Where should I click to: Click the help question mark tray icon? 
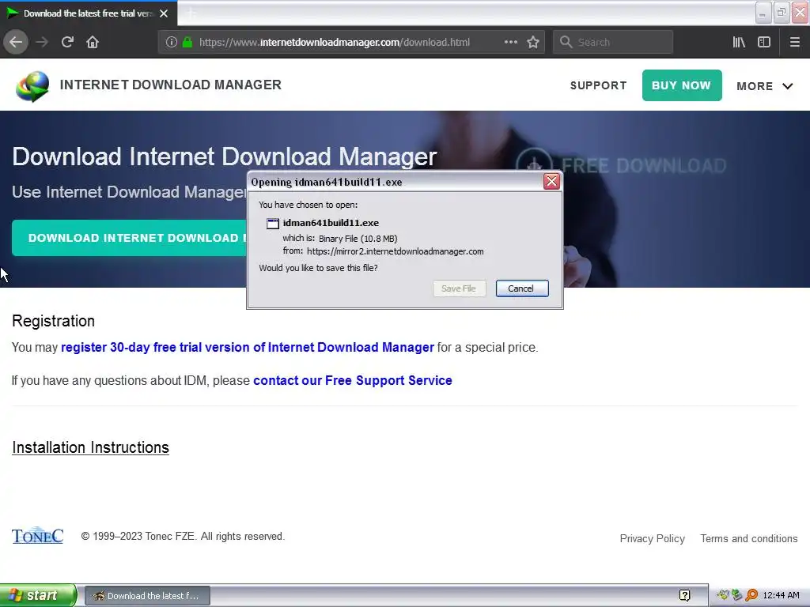pyautogui.click(x=684, y=596)
